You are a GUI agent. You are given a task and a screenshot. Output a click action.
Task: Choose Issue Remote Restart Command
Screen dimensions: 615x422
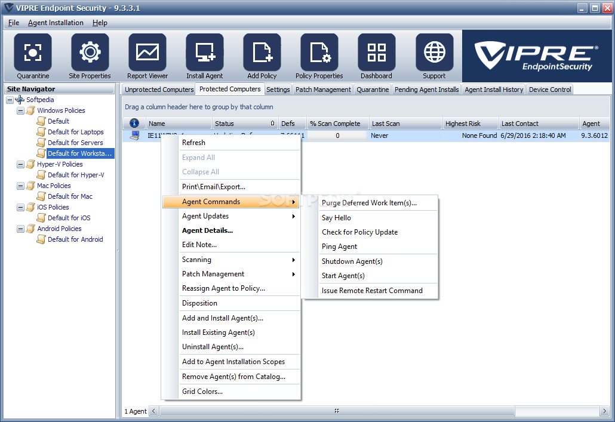tap(370, 291)
